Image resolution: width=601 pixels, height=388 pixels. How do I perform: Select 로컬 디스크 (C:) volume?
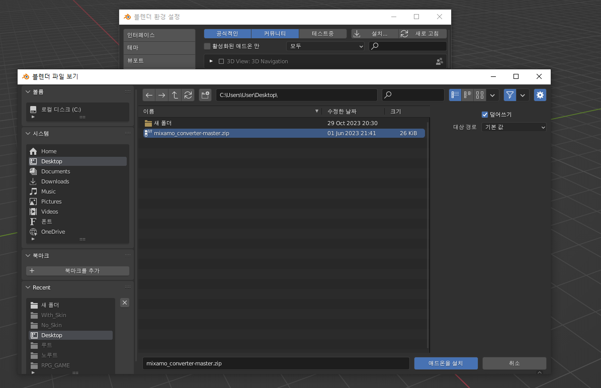(x=77, y=110)
